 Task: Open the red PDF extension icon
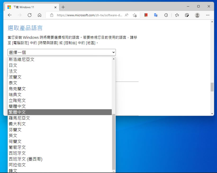coord(146,15)
